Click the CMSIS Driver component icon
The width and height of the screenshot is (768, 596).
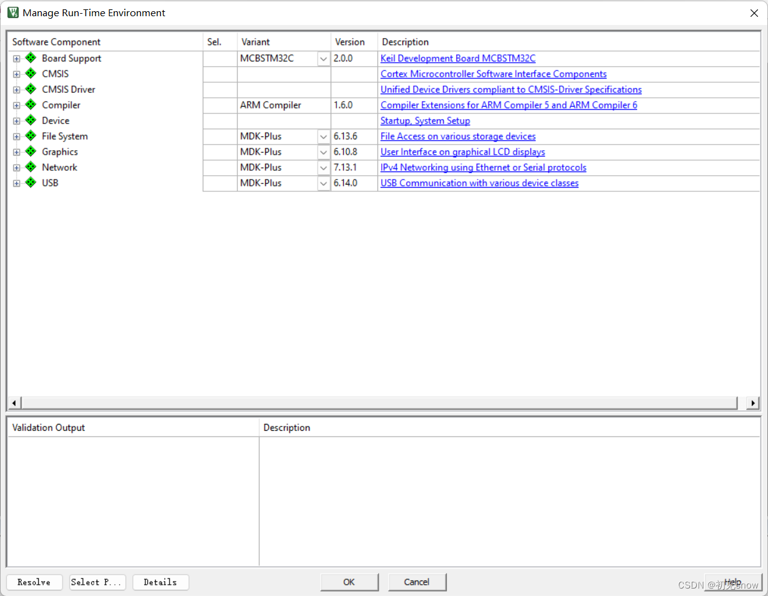(x=31, y=89)
